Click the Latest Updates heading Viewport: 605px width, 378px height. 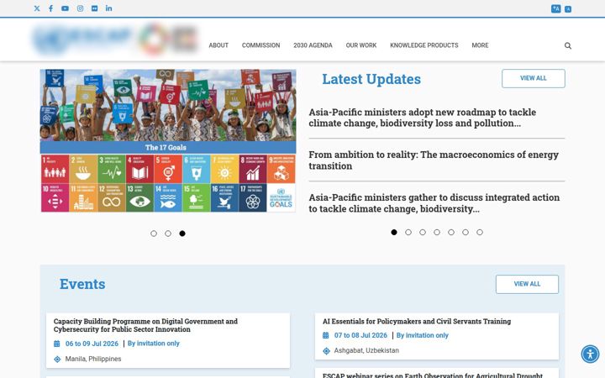pyautogui.click(x=371, y=79)
